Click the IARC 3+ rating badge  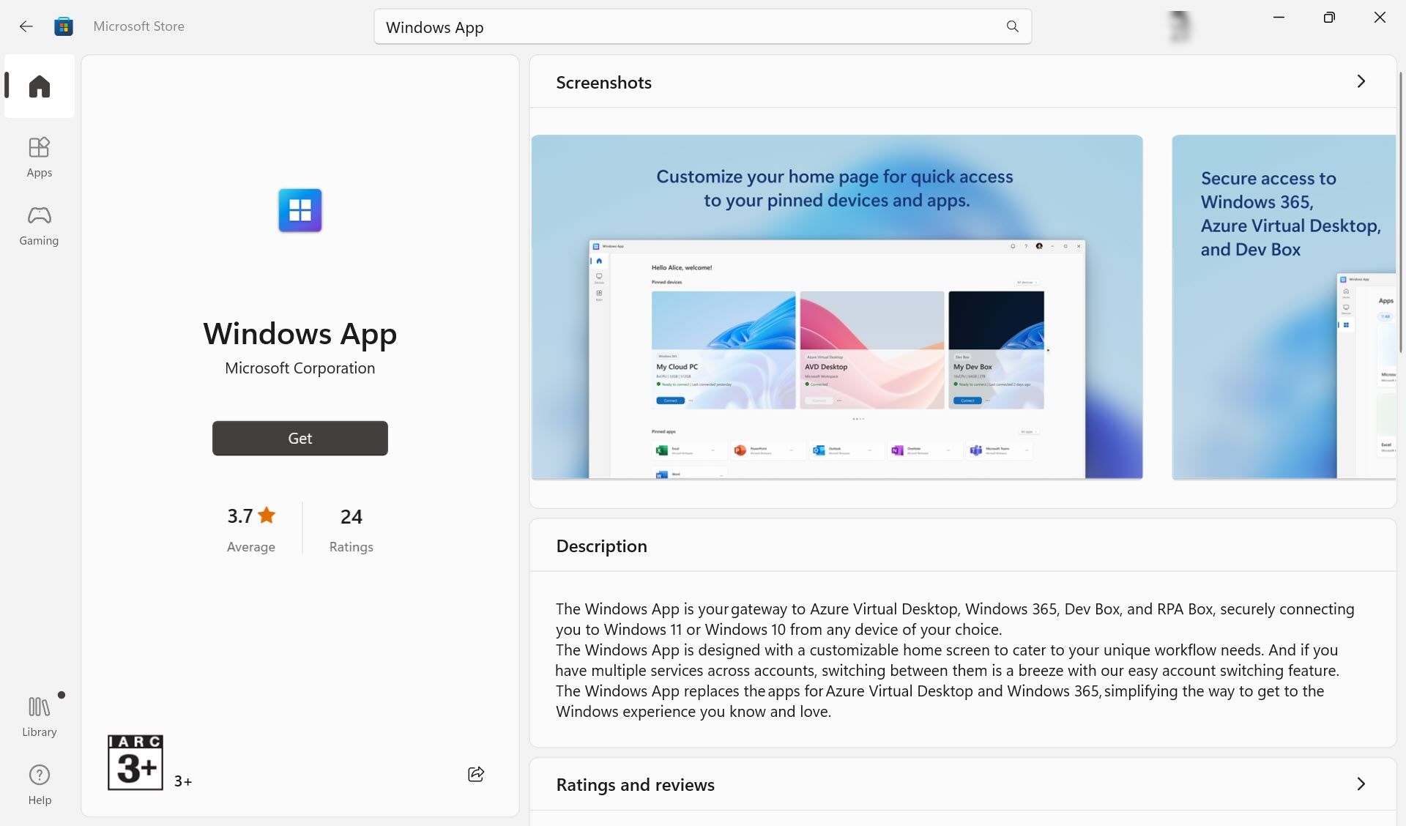coord(135,762)
